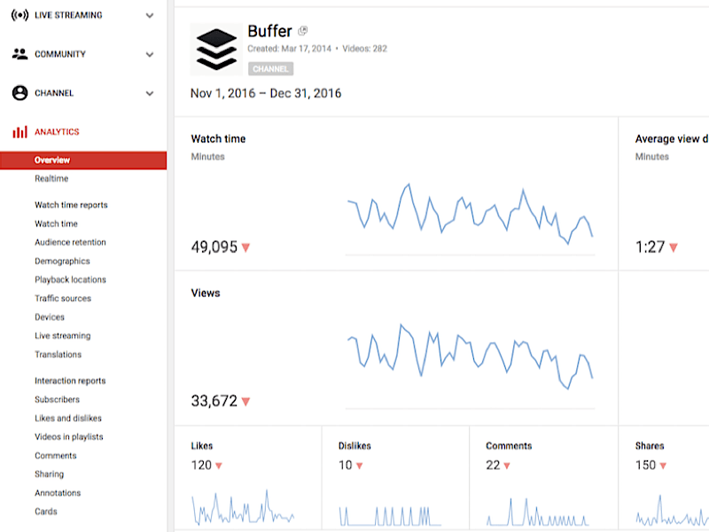The height and width of the screenshot is (532, 709).
Task: Click the Watch time reports heading
Action: pyautogui.click(x=71, y=205)
